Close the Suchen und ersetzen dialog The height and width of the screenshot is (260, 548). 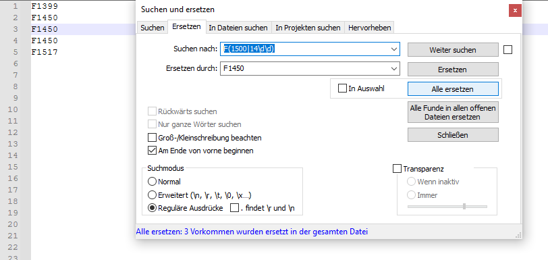(515, 11)
